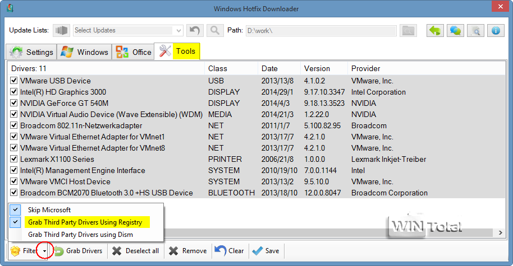Uncheck VMware USB Device

(13, 80)
